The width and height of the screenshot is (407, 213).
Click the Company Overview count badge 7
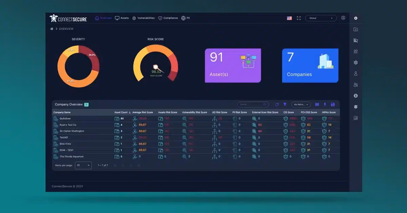pyautogui.click(x=86, y=104)
